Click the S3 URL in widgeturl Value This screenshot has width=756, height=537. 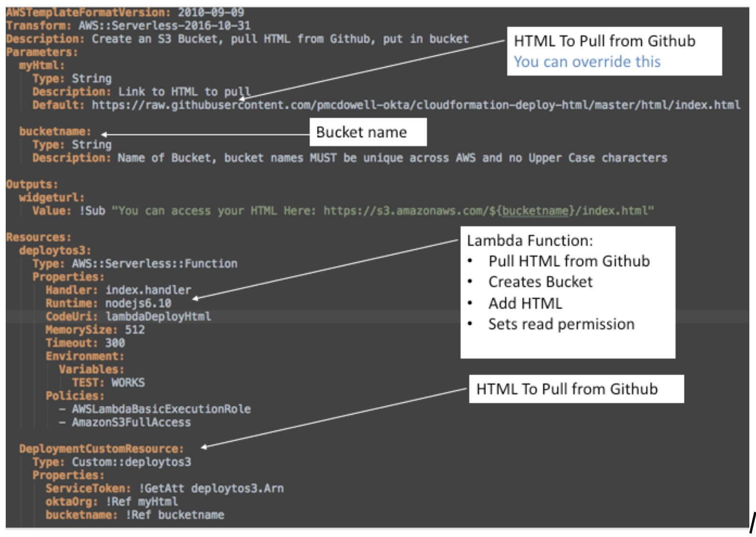pyautogui.click(x=488, y=211)
